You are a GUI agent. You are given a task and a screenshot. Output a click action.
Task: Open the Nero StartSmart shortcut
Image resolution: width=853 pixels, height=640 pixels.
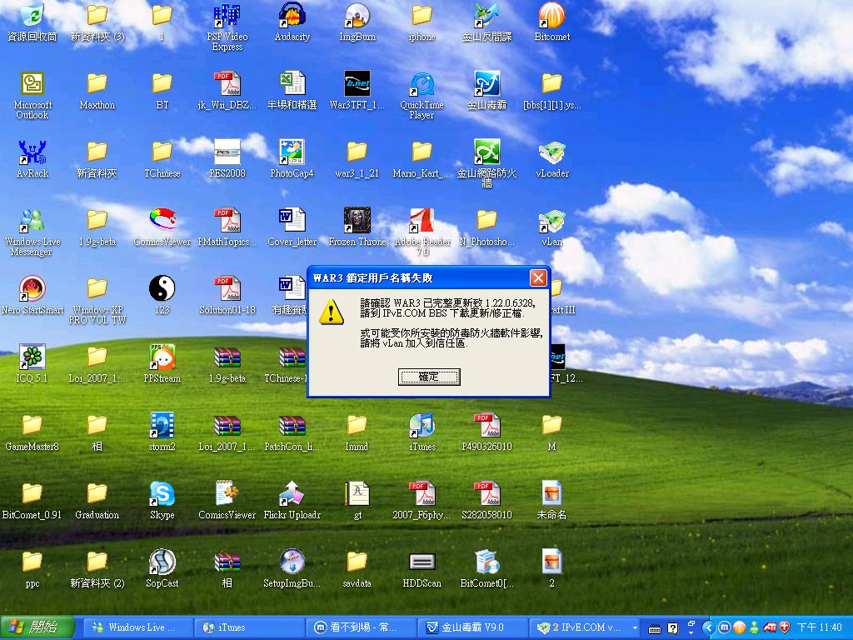pyautogui.click(x=32, y=290)
